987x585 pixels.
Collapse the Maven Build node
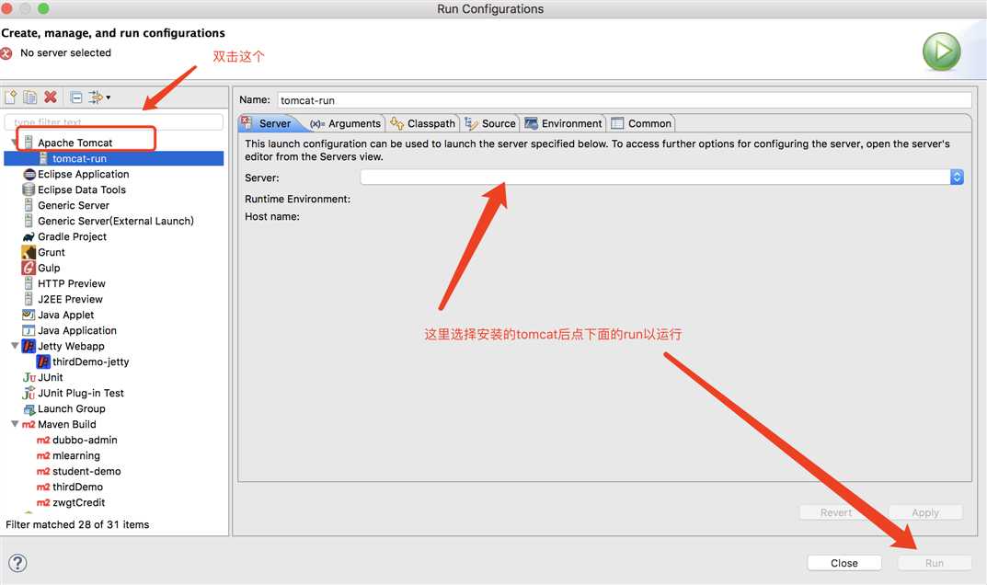pyautogui.click(x=15, y=424)
